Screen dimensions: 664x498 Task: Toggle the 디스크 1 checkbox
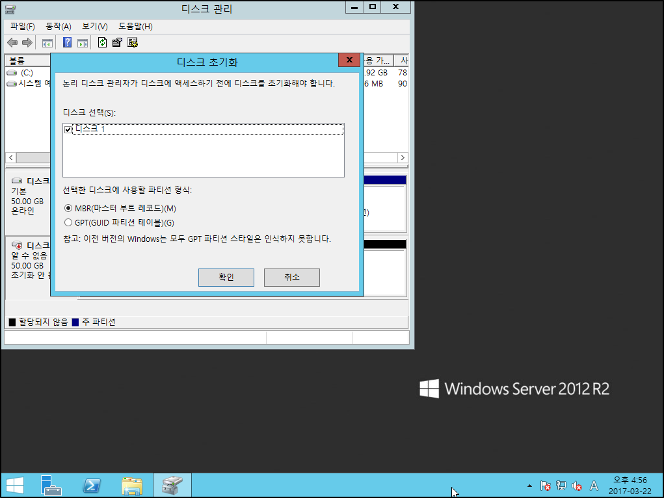[68, 129]
